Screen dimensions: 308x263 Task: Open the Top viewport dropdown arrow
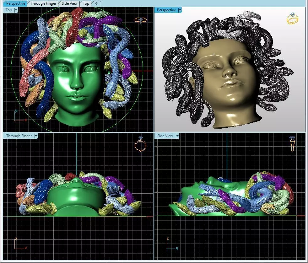pyautogui.click(x=16, y=10)
